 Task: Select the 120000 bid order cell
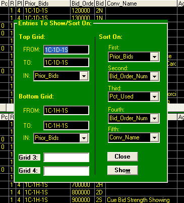pos(82,11)
